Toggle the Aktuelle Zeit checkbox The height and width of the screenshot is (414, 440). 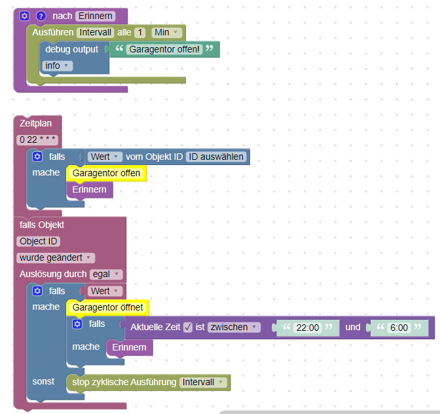coord(188,328)
